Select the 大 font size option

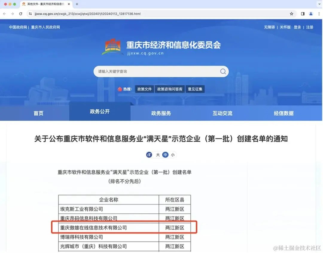pos(158,155)
